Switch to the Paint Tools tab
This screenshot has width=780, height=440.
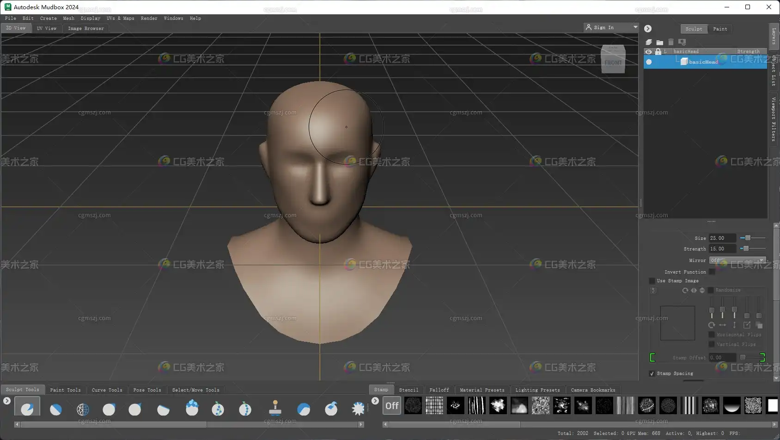65,390
